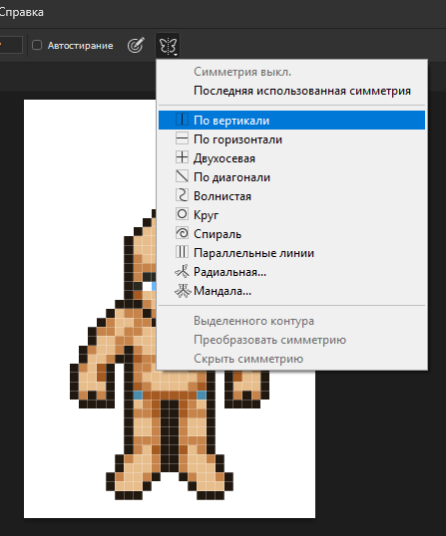Image resolution: width=446 pixels, height=536 pixels.
Task: Click Скрыть симметрию entry
Action: [x=248, y=359]
